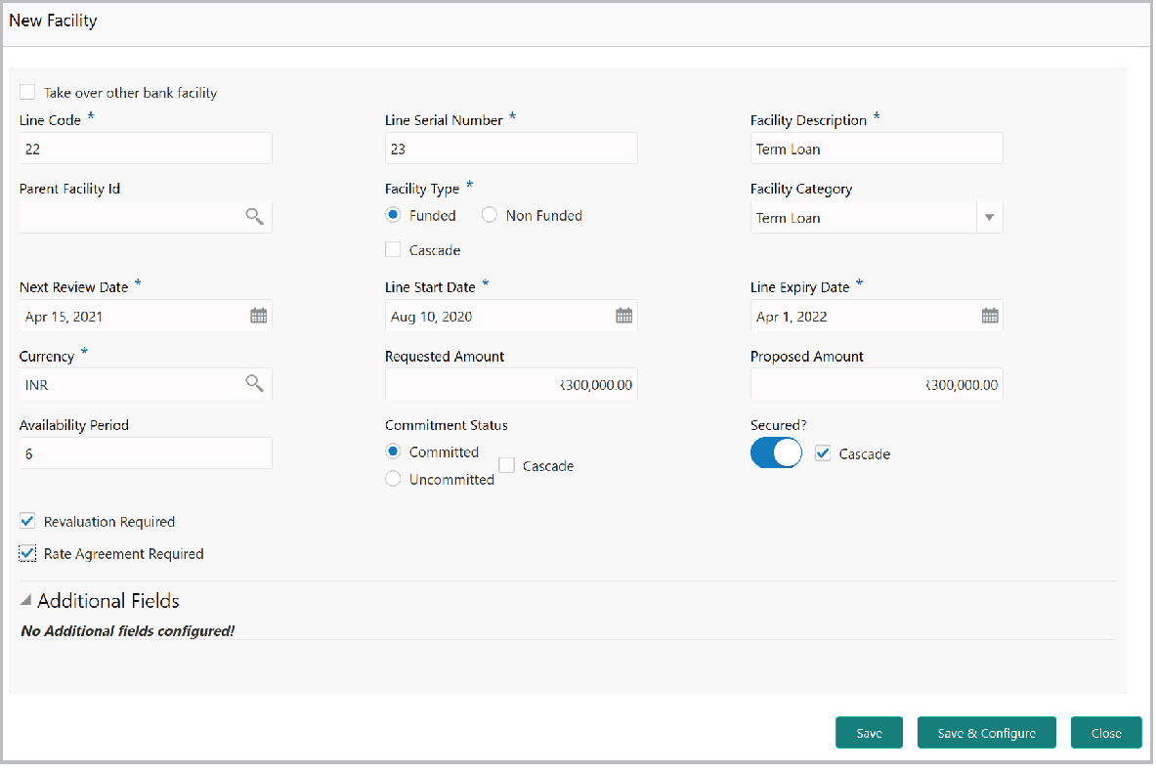
Task: Click the Save button
Action: point(870,732)
